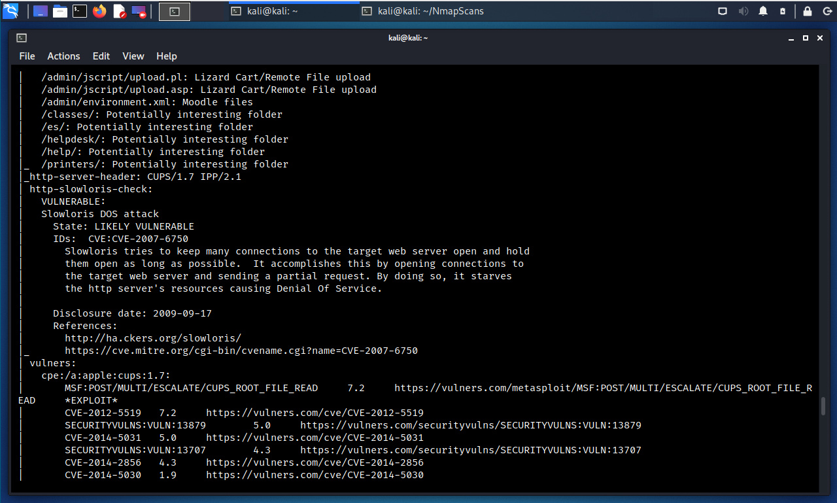The height and width of the screenshot is (503, 837).
Task: Open the Help menu
Action: (167, 56)
